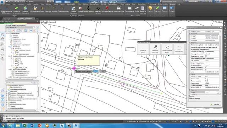The image size is (227, 128).
Task: Collapse the Надписи section in the properties
Action: click(189, 90)
